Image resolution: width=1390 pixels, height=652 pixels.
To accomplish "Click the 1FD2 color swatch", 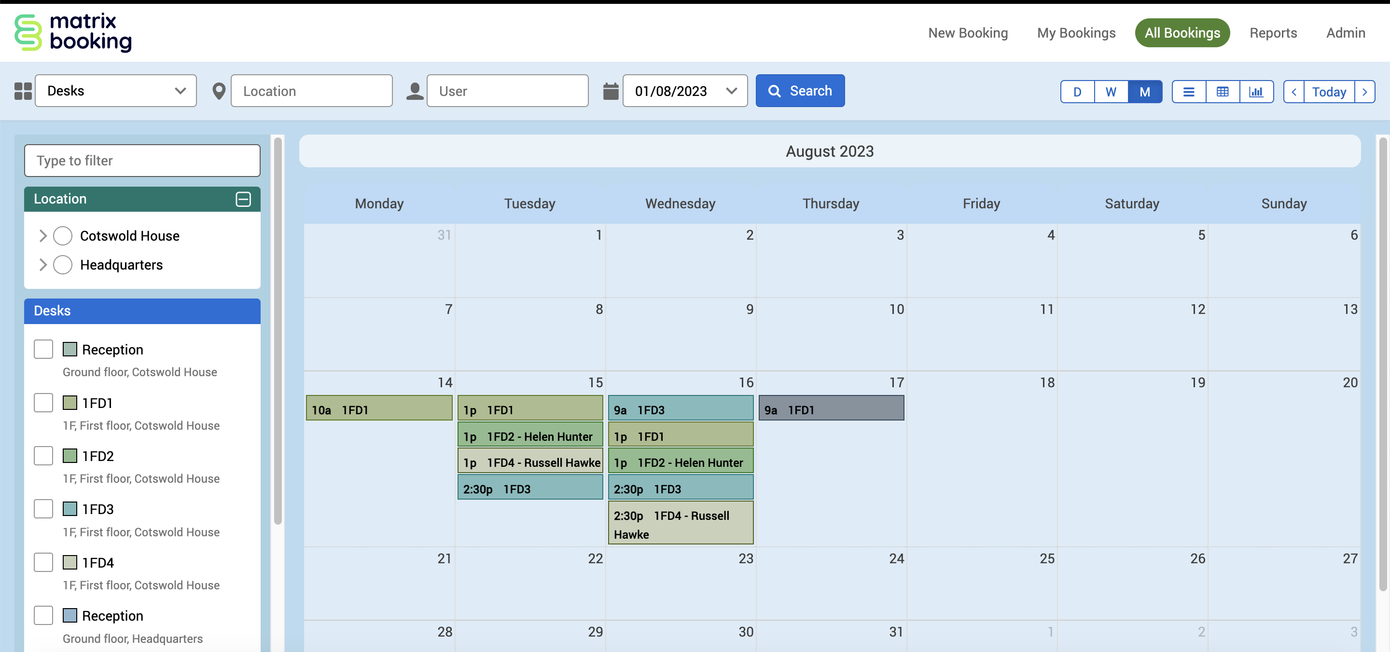I will point(69,456).
